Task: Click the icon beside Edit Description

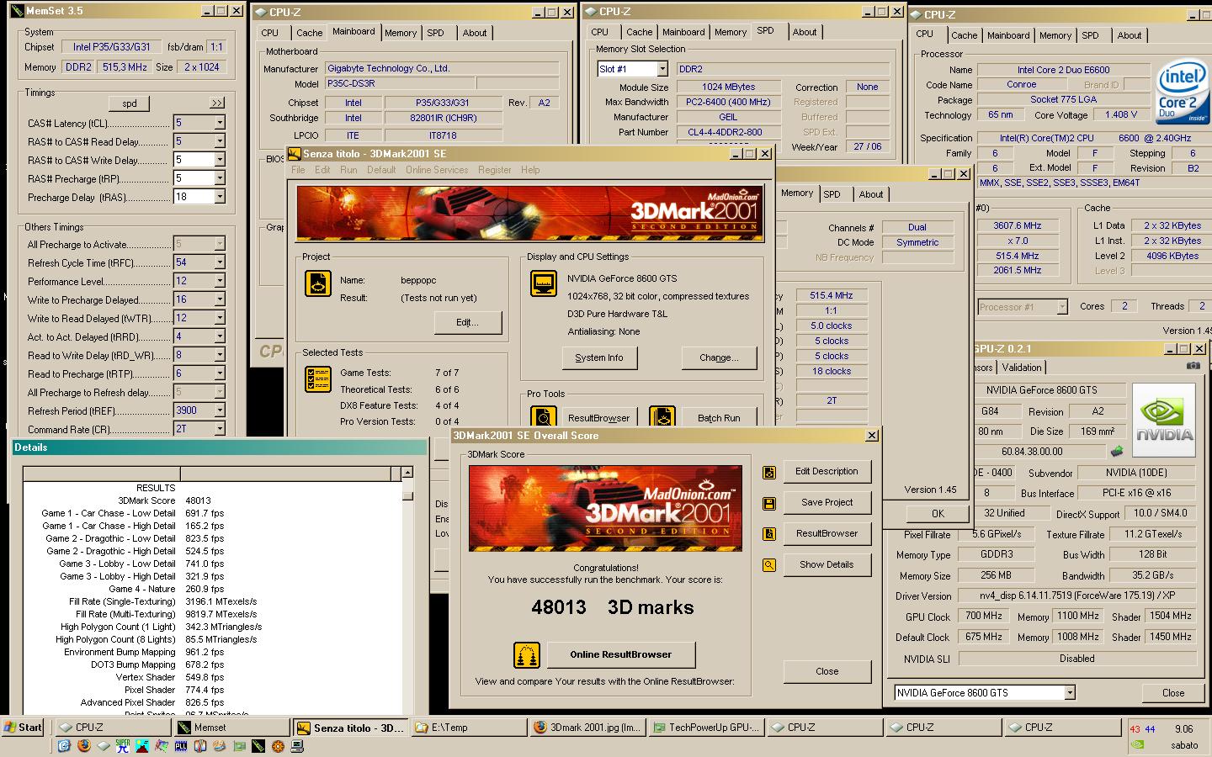Action: click(x=768, y=472)
